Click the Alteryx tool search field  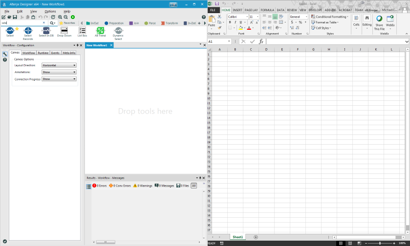[22, 23]
